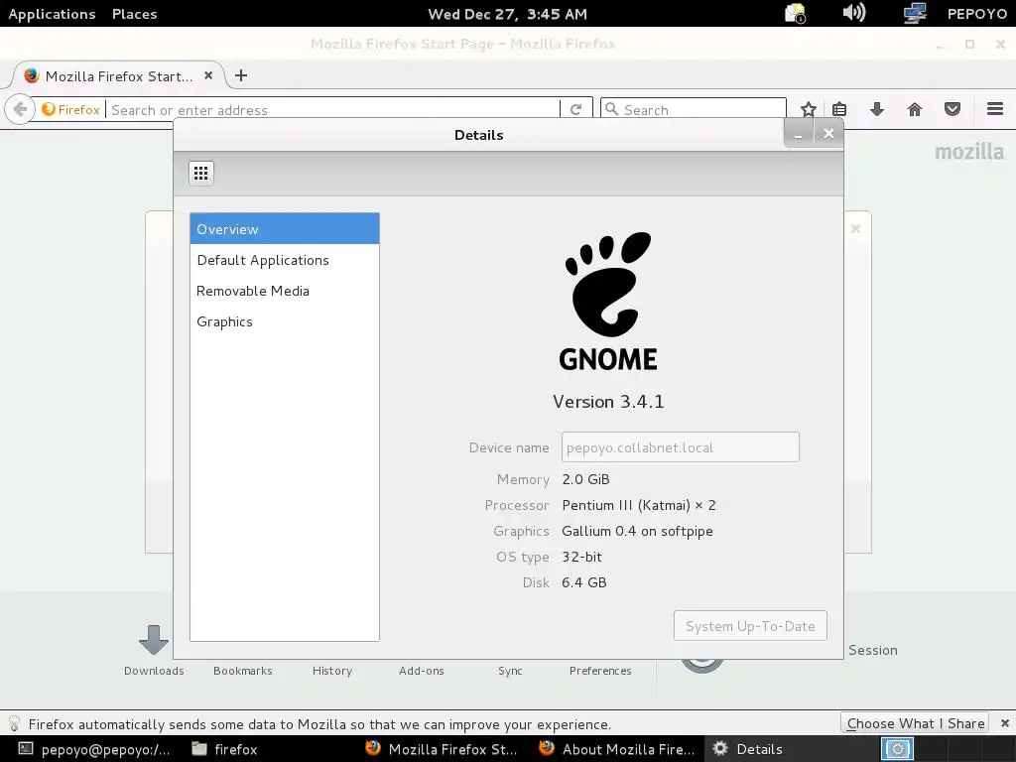Minimize the Details dialog
This screenshot has width=1016, height=762.
click(x=799, y=134)
